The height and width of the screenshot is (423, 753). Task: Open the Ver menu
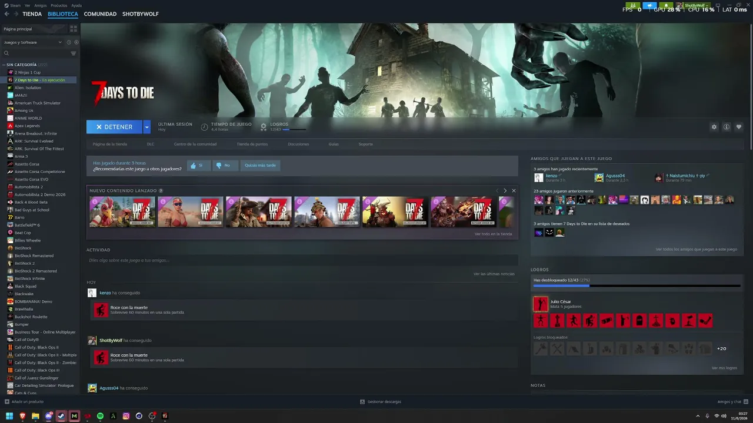(28, 5)
